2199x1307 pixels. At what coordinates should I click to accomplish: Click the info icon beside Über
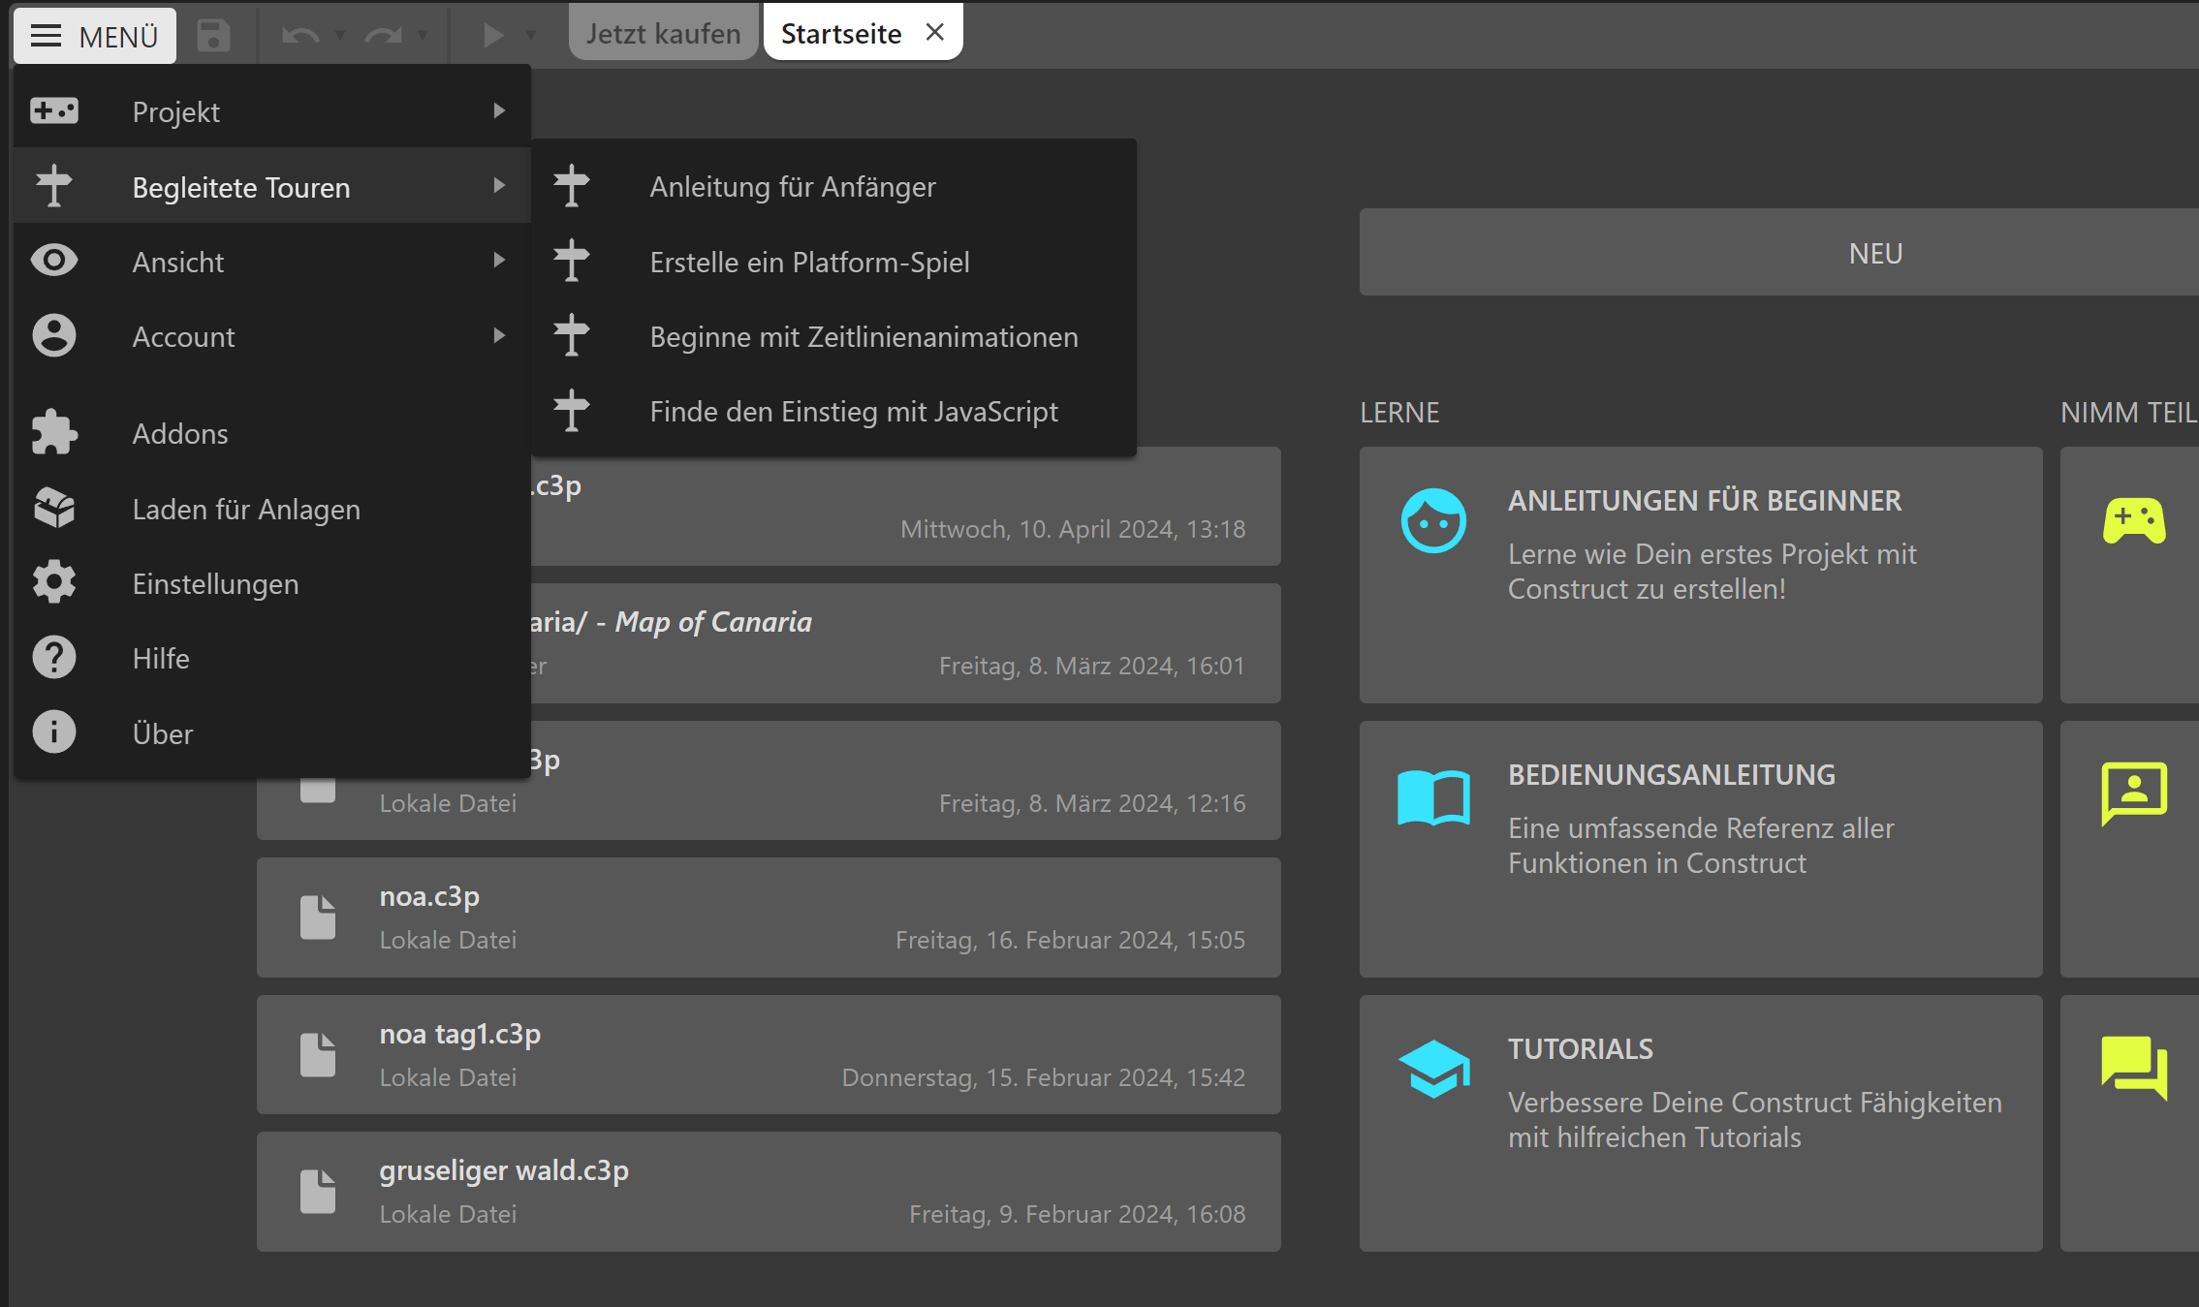(x=54, y=732)
